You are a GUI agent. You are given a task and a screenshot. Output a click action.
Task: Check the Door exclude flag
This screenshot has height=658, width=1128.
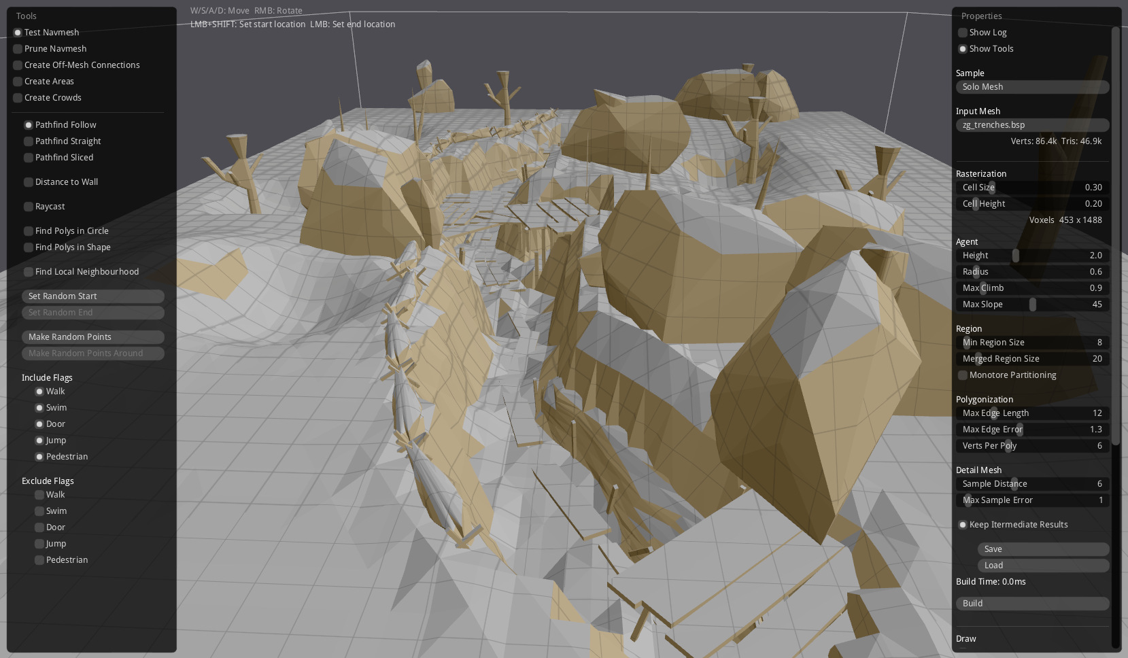pos(39,527)
